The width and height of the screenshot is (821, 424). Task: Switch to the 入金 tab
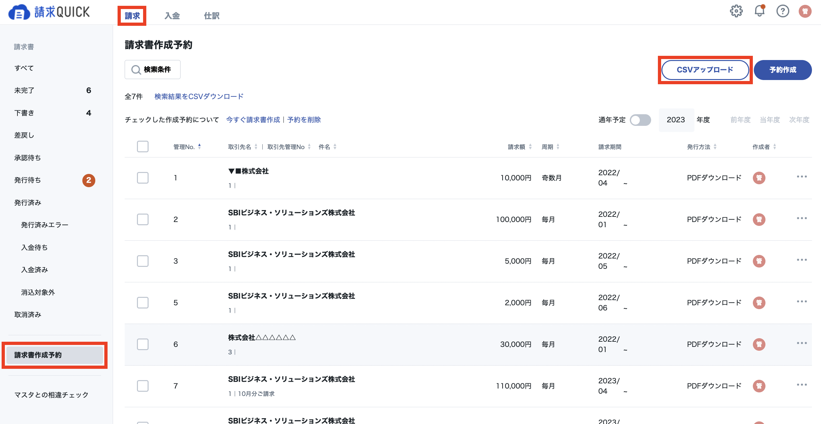pos(172,15)
